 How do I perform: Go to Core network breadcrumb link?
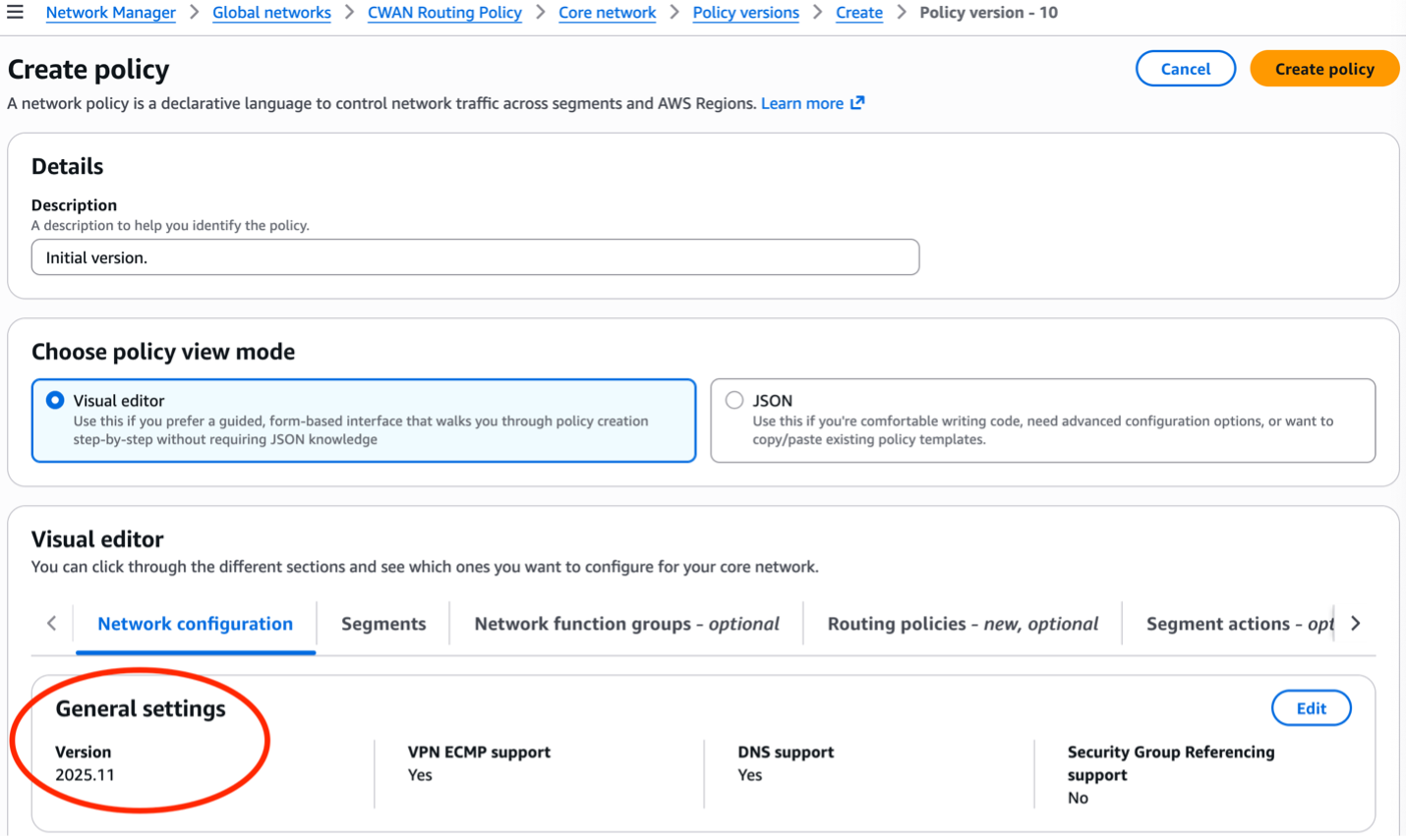607,12
